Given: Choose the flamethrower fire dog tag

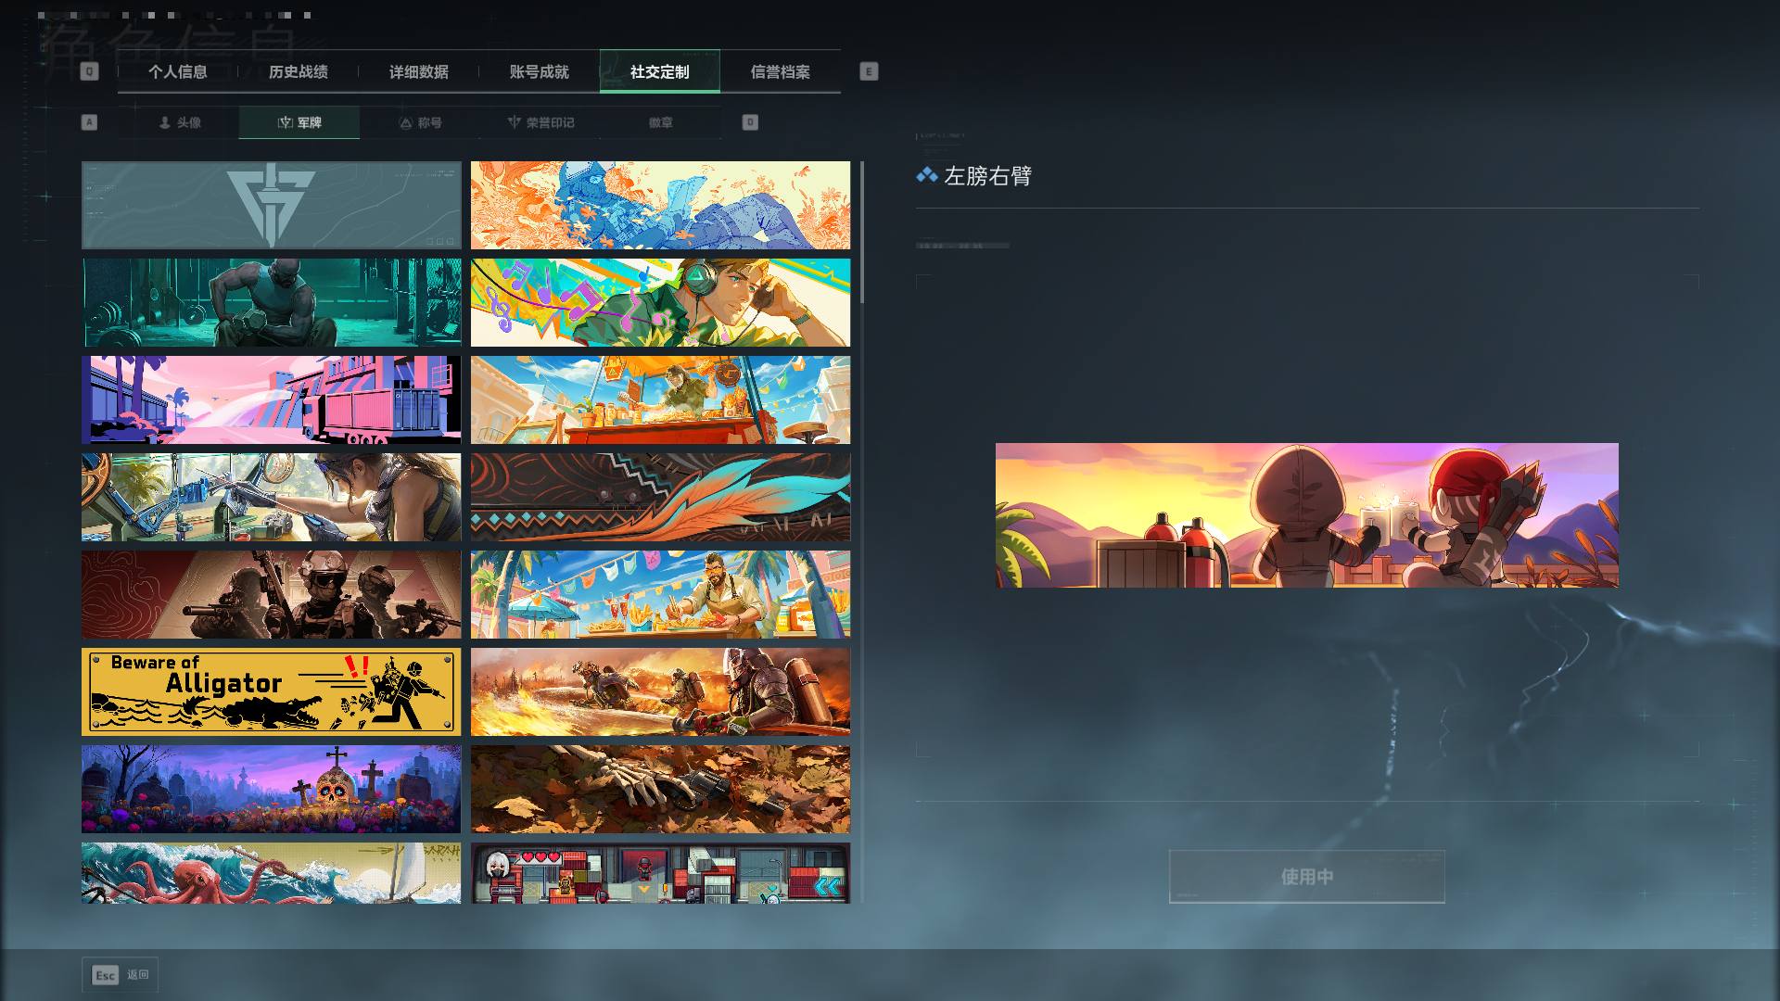Looking at the screenshot, I should (x=660, y=692).
